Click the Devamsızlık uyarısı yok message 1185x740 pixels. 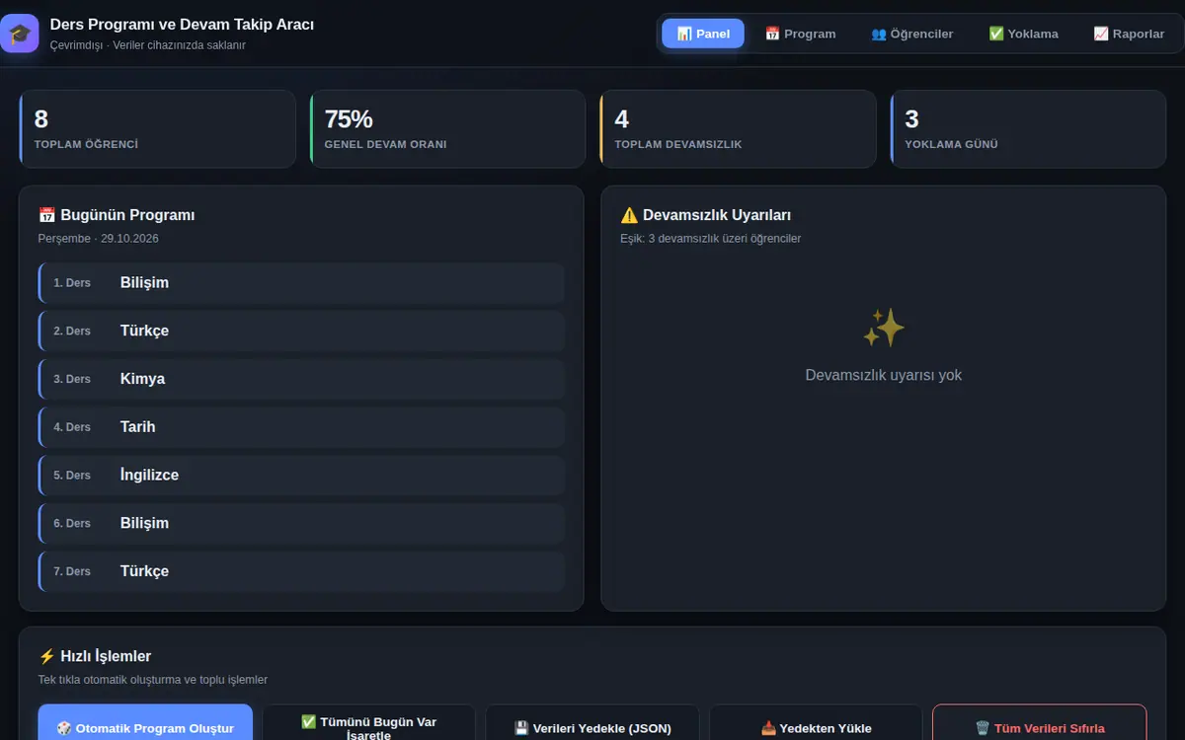(x=884, y=375)
